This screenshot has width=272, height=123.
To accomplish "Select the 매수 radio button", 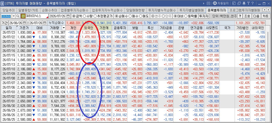I will point(130,16).
